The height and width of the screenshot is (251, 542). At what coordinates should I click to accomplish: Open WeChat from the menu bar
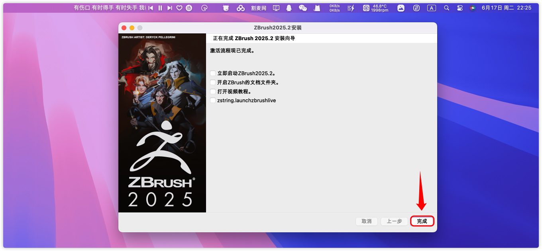pos(303,8)
